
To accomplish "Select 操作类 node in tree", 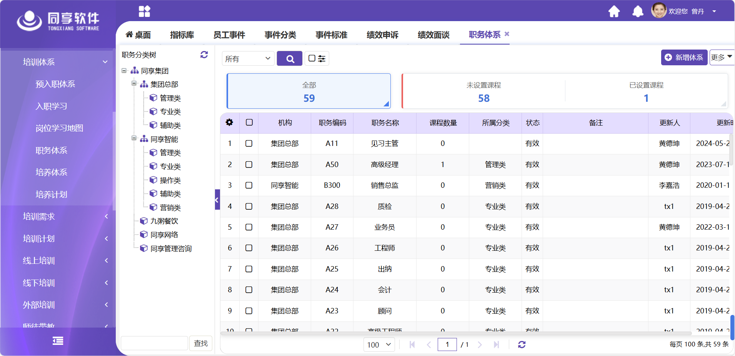I will [170, 180].
